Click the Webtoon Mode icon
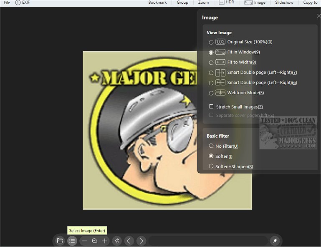 click(220, 93)
